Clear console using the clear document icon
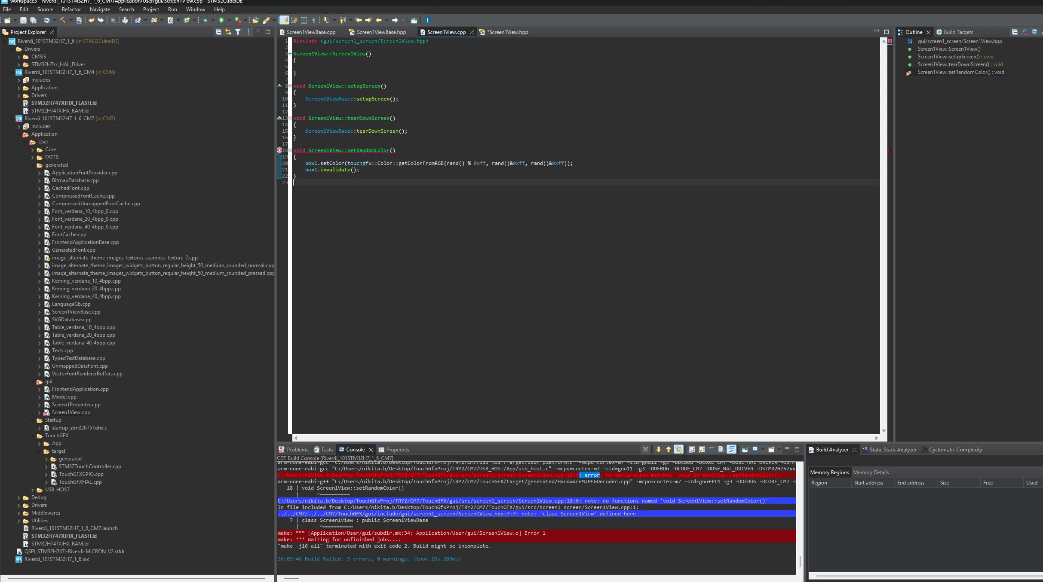Image resolution: width=1043 pixels, height=582 pixels. click(721, 449)
